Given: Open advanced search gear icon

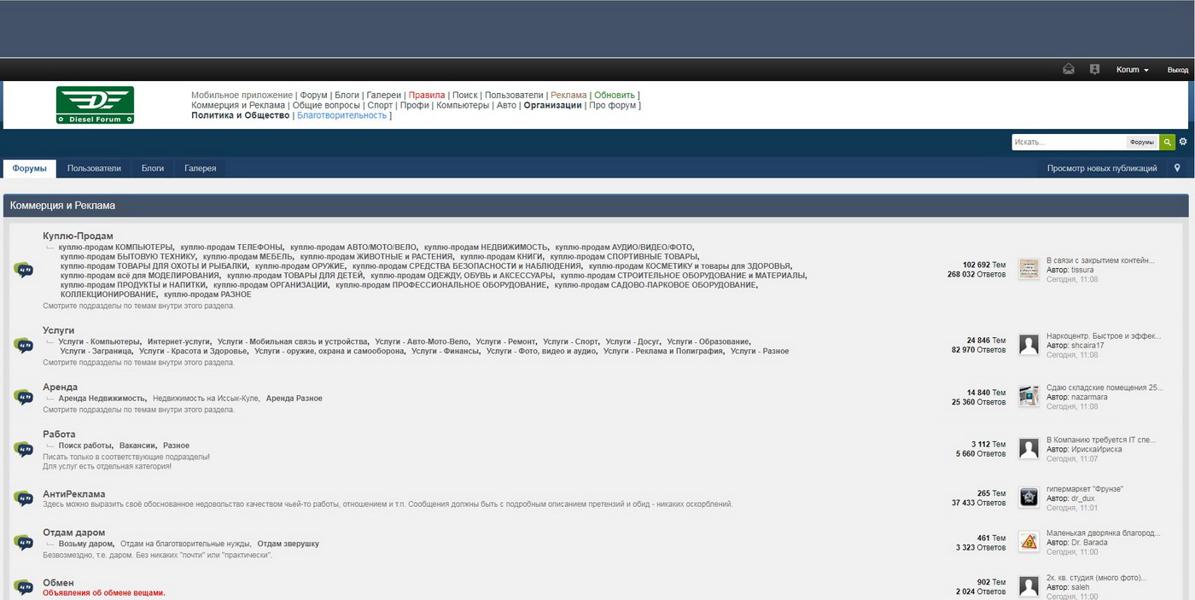Looking at the screenshot, I should [x=1183, y=142].
